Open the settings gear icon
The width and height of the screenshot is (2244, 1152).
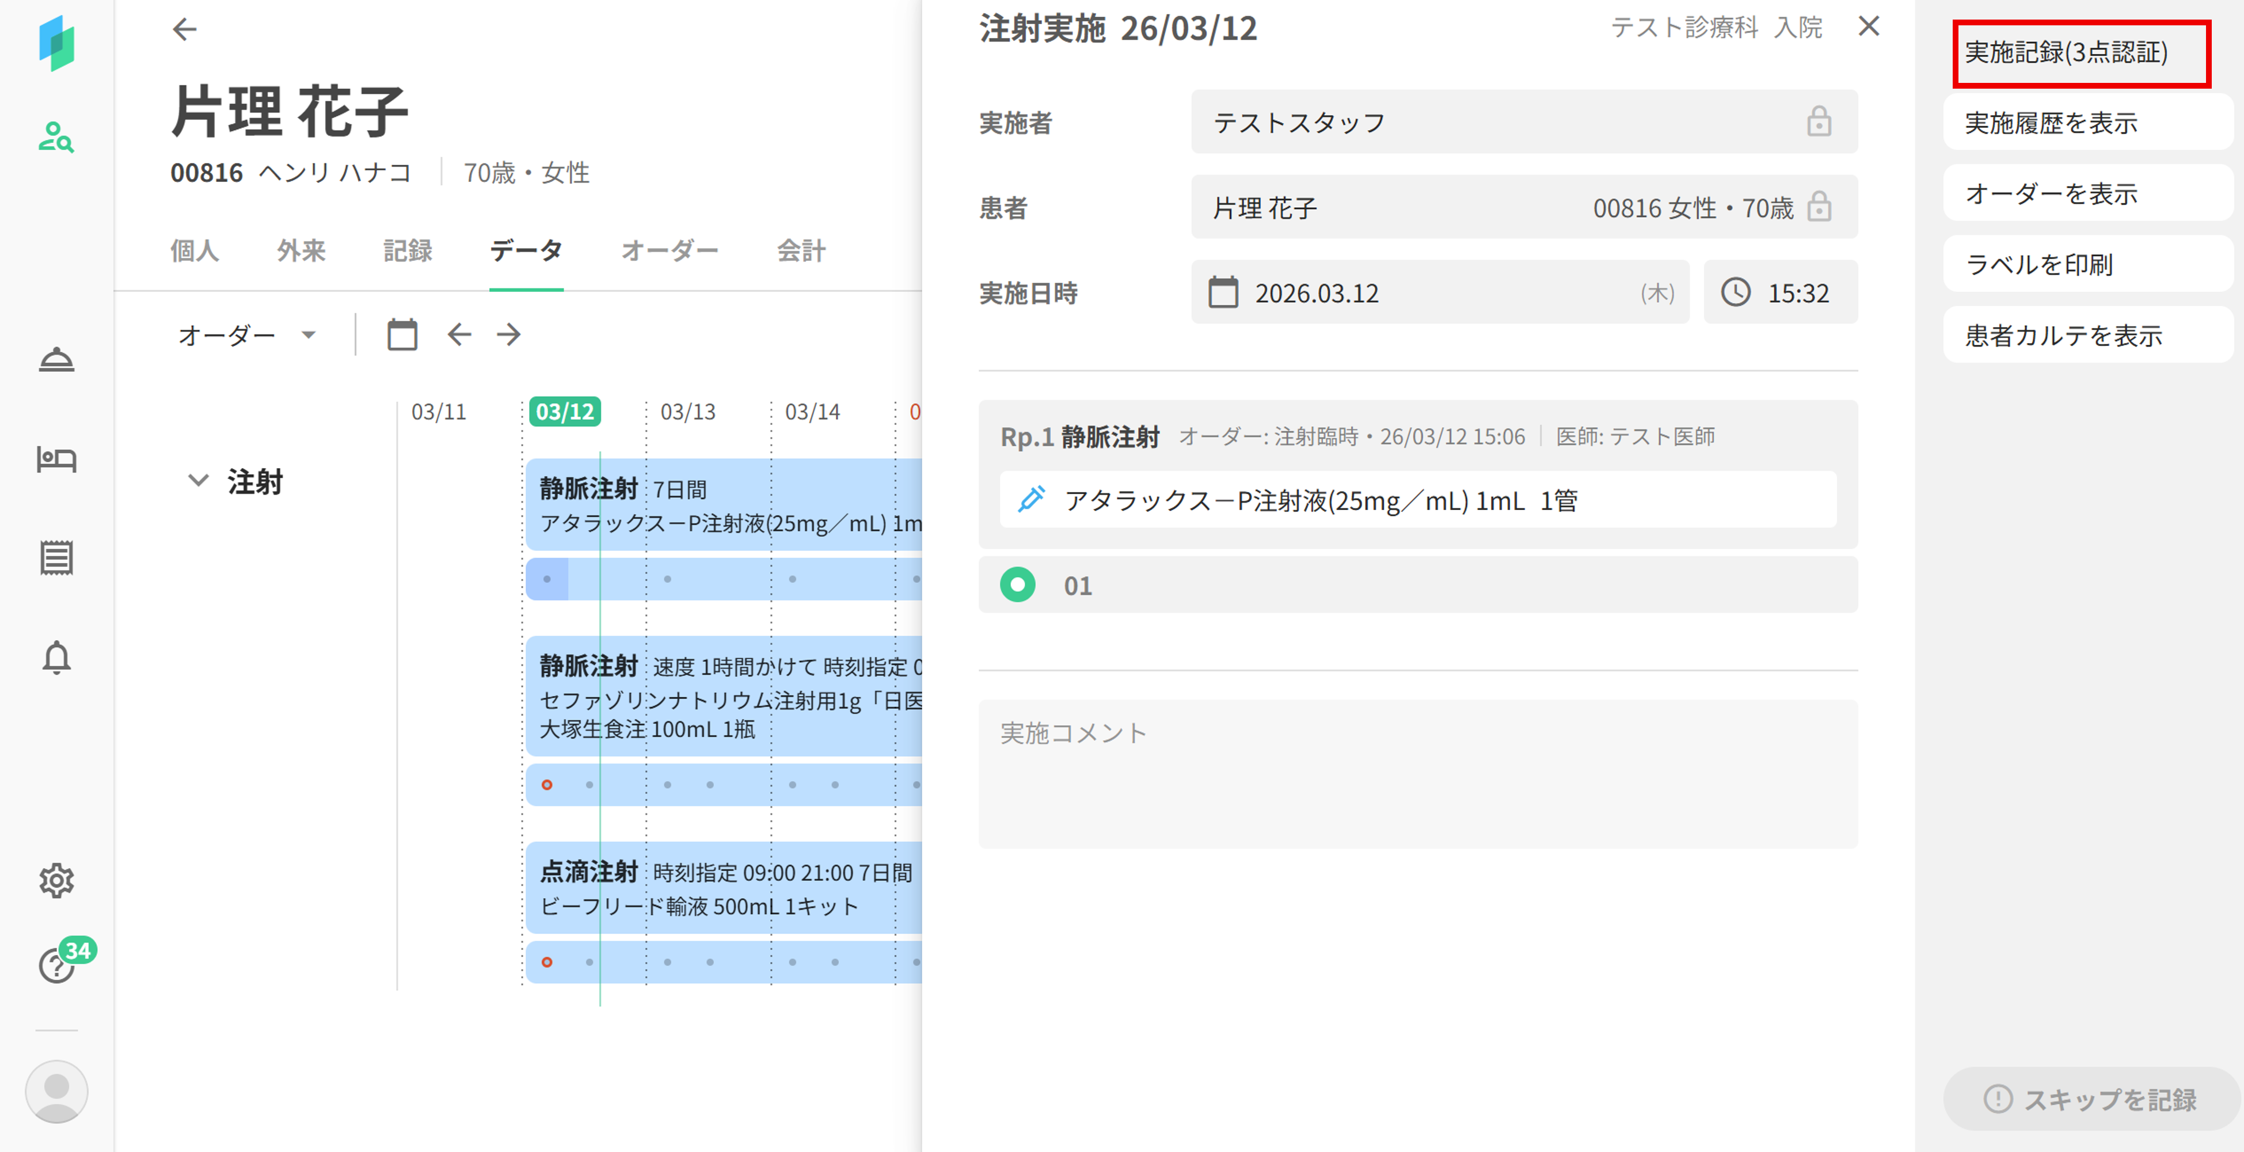click(56, 880)
